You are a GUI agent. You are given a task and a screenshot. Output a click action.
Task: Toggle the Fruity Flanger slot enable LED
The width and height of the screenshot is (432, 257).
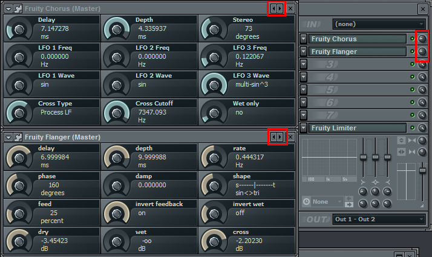point(413,52)
